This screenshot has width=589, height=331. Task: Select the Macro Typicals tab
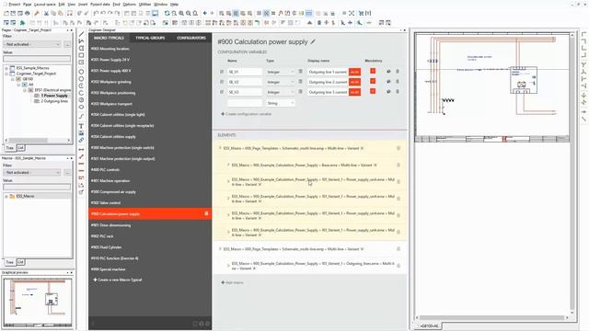tap(109, 38)
